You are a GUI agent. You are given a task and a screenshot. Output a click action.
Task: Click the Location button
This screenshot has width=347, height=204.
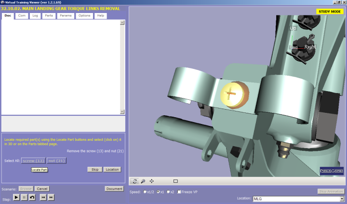tap(112, 170)
